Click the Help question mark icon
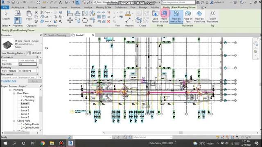This screenshot has height=147, width=262. coord(242,2)
